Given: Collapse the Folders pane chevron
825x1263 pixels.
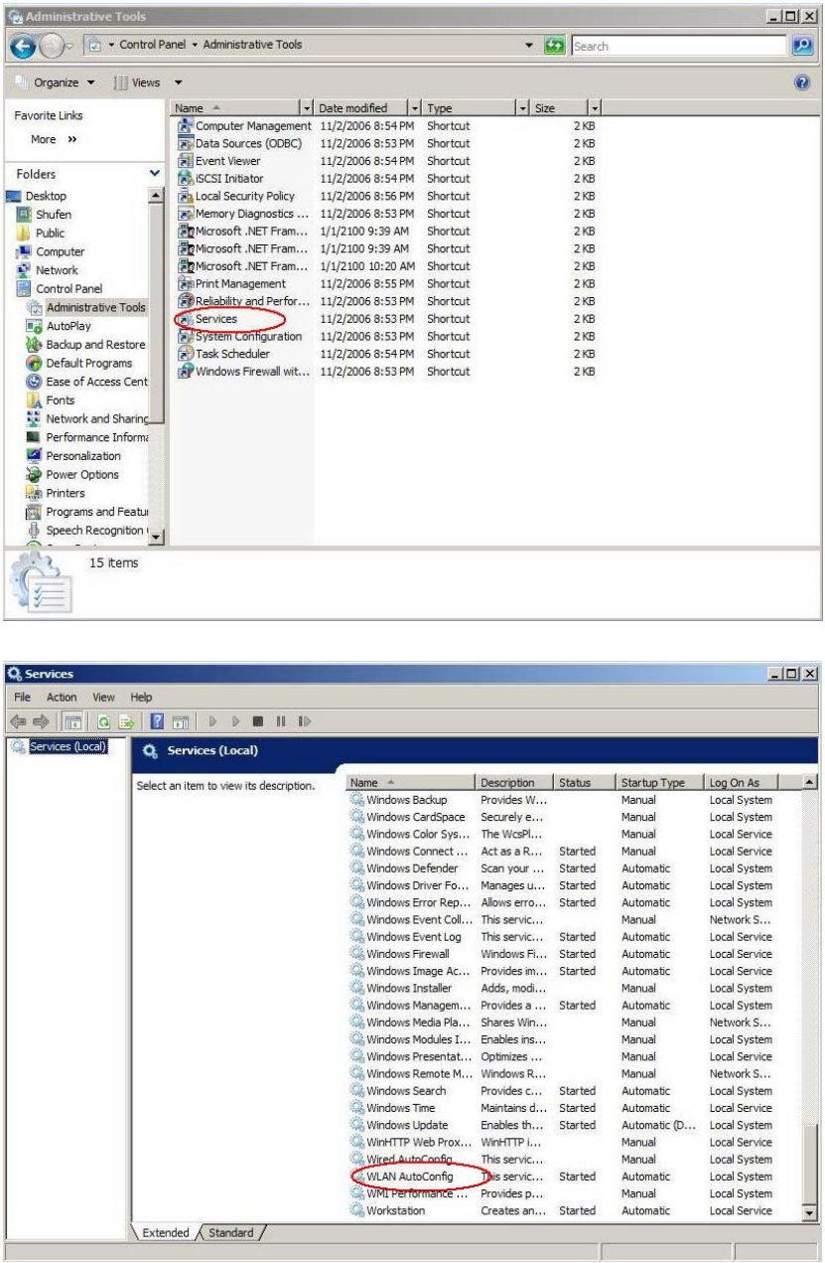Looking at the screenshot, I should coord(153,172).
